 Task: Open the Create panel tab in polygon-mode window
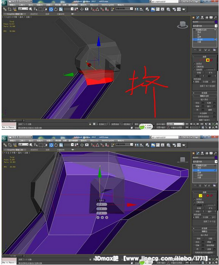click(193, 17)
